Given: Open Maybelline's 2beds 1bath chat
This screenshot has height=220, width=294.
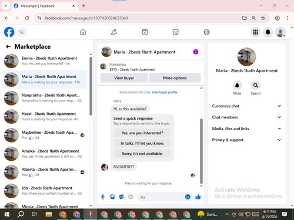Looking at the screenshot, I should click(x=44, y=135).
